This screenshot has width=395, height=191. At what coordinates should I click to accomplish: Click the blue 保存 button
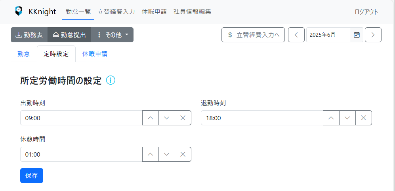[x=32, y=176]
